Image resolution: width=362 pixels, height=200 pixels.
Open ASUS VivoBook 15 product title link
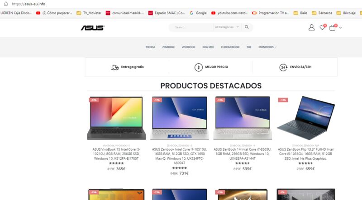click(x=116, y=154)
